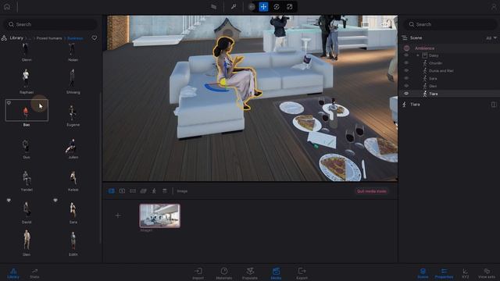Open the Image1 thumbnail
The image size is (500, 281).
tap(159, 215)
